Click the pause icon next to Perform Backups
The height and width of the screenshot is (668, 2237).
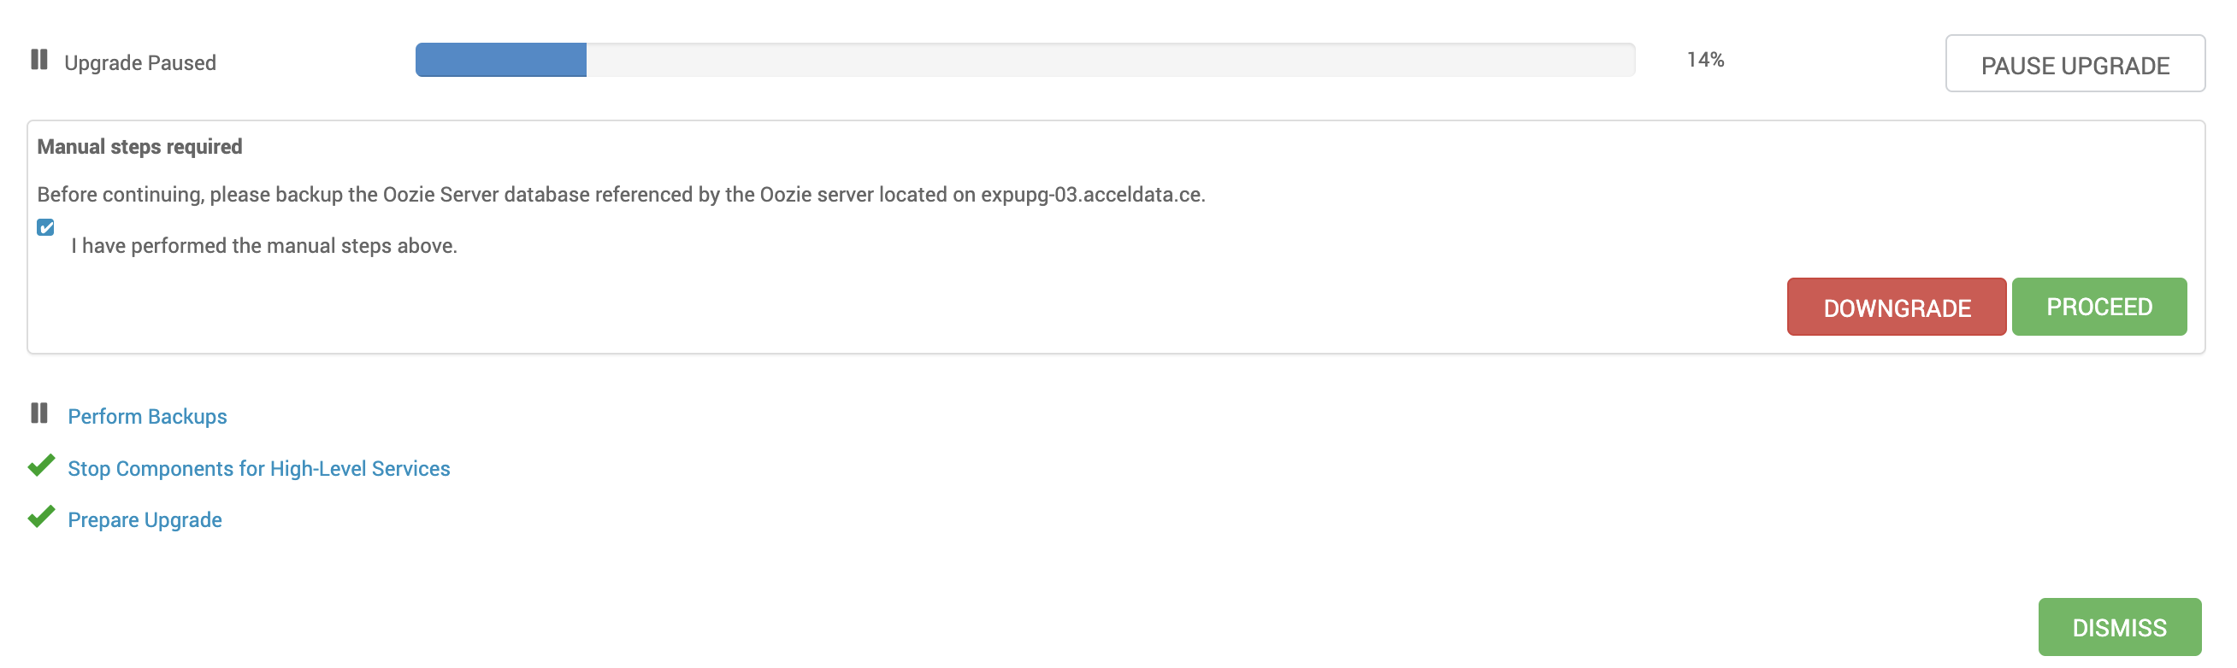pos(39,413)
